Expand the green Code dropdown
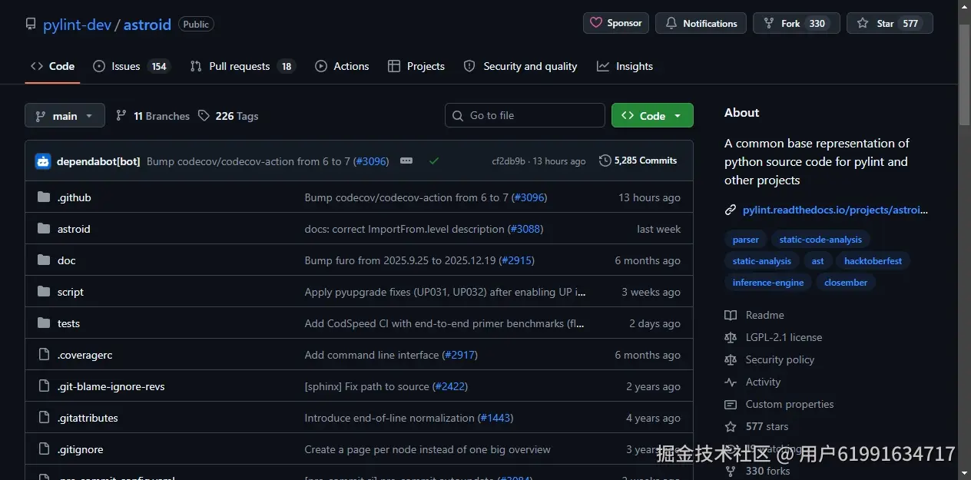971x480 pixels. (x=652, y=115)
